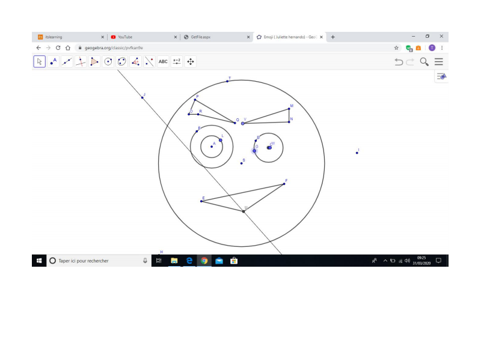Select the Ellipse conic tool
This screenshot has width=481, height=340.
(x=122, y=61)
